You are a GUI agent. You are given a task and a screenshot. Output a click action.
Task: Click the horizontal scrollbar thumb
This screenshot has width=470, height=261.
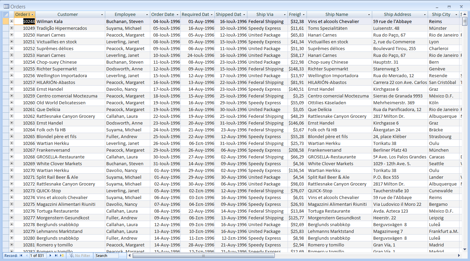click(x=203, y=256)
